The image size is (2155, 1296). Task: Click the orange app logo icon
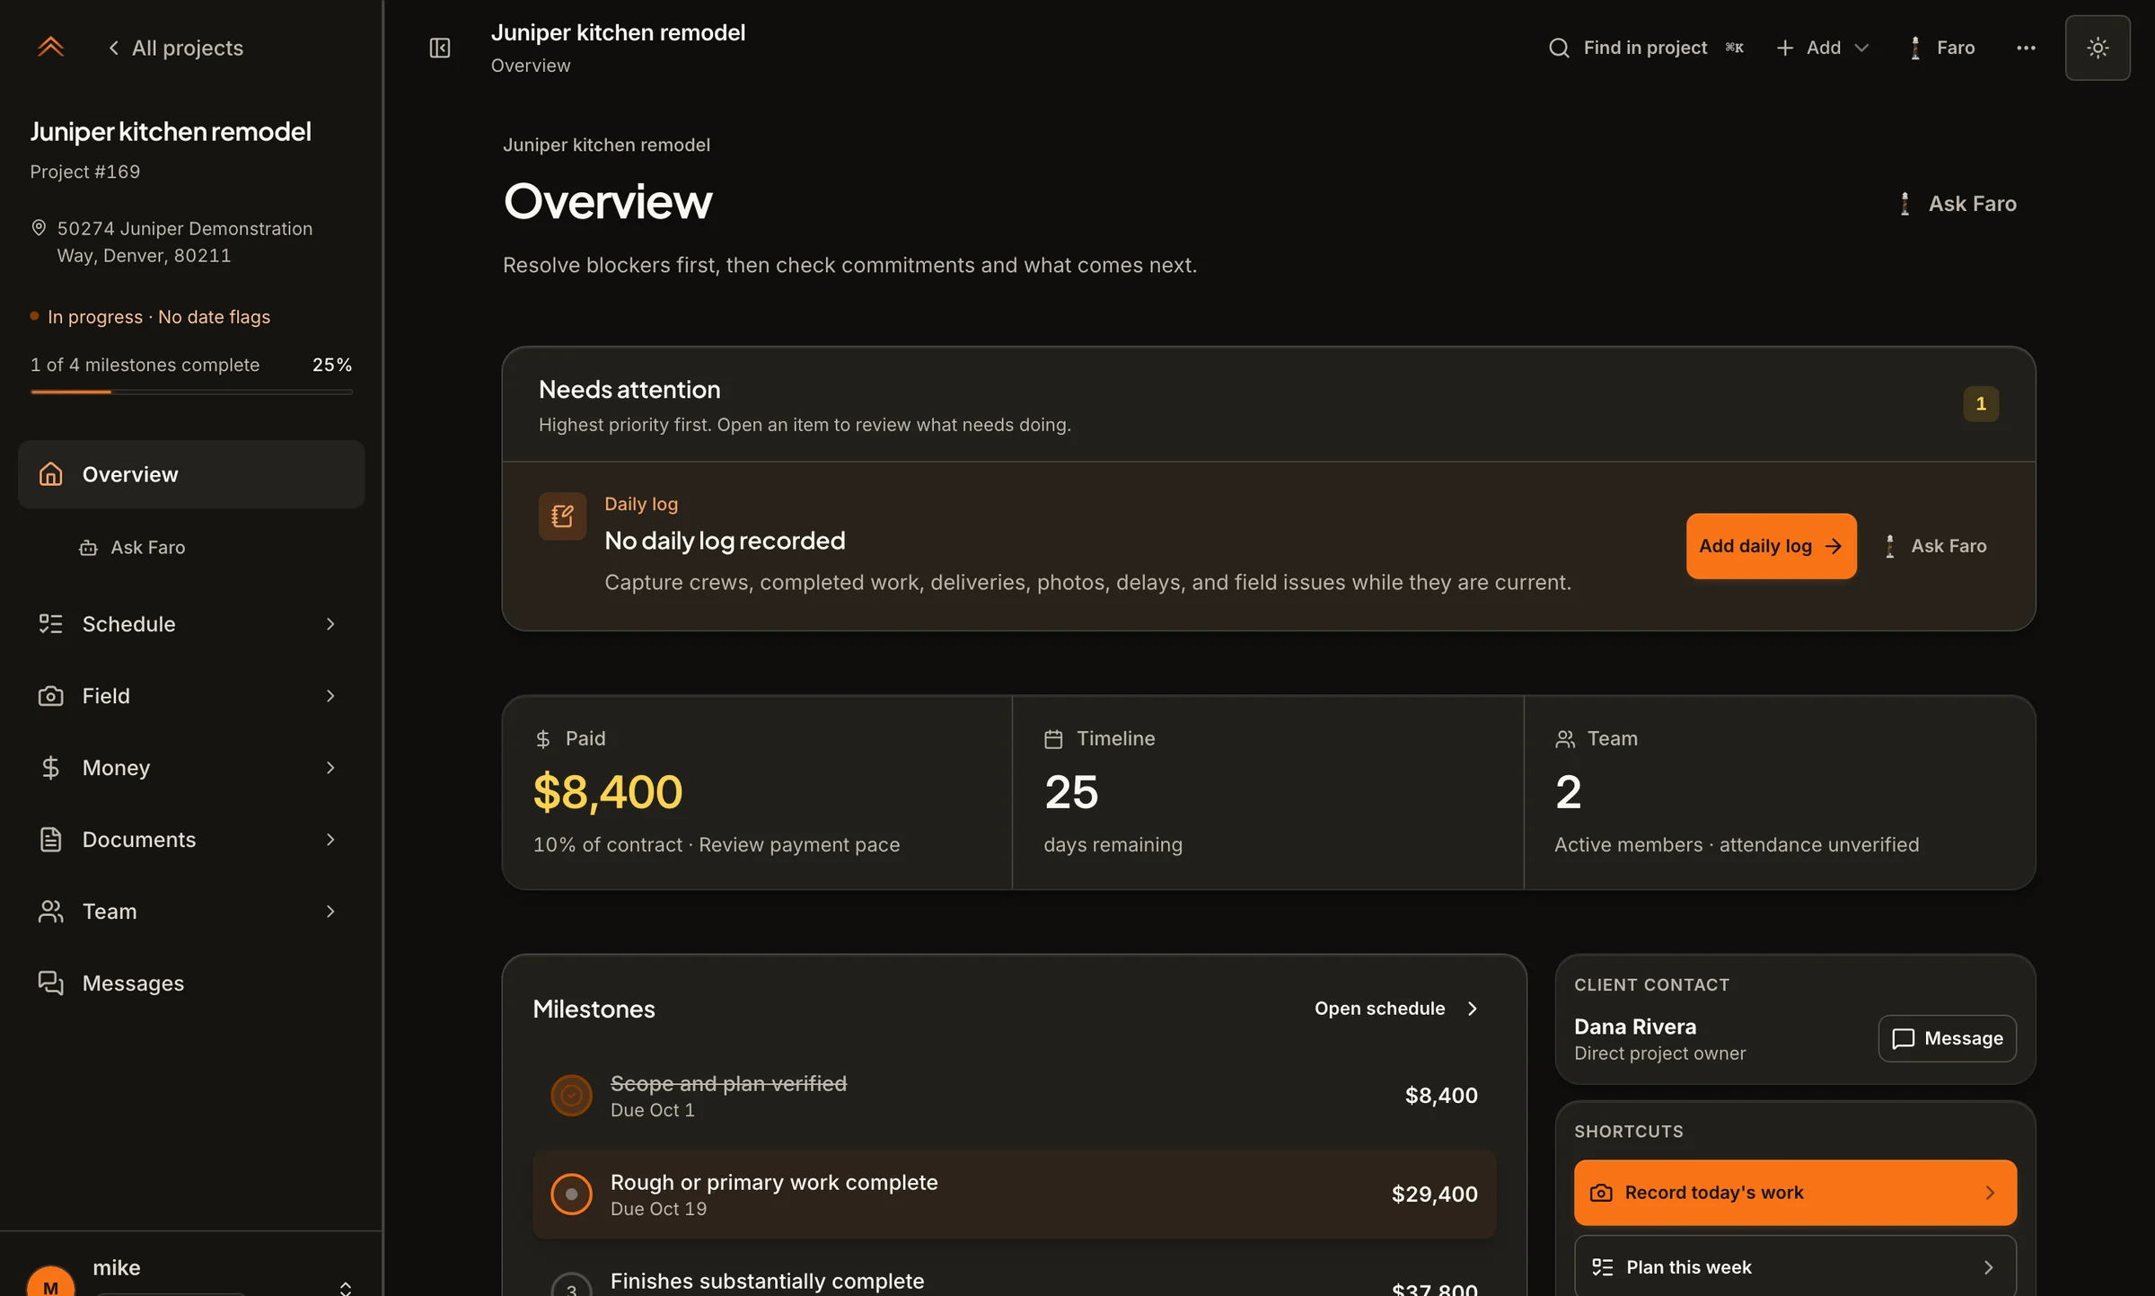pos(50,47)
